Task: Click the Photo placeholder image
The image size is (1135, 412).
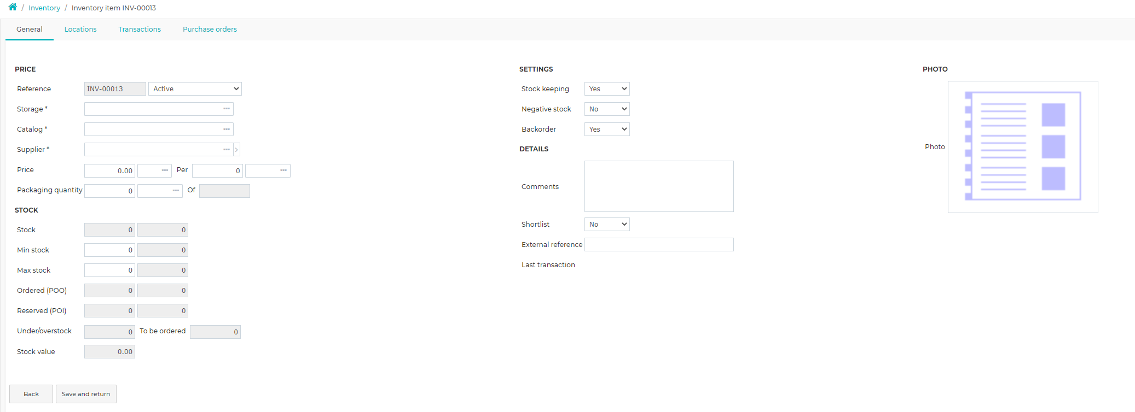Action: point(1023,146)
